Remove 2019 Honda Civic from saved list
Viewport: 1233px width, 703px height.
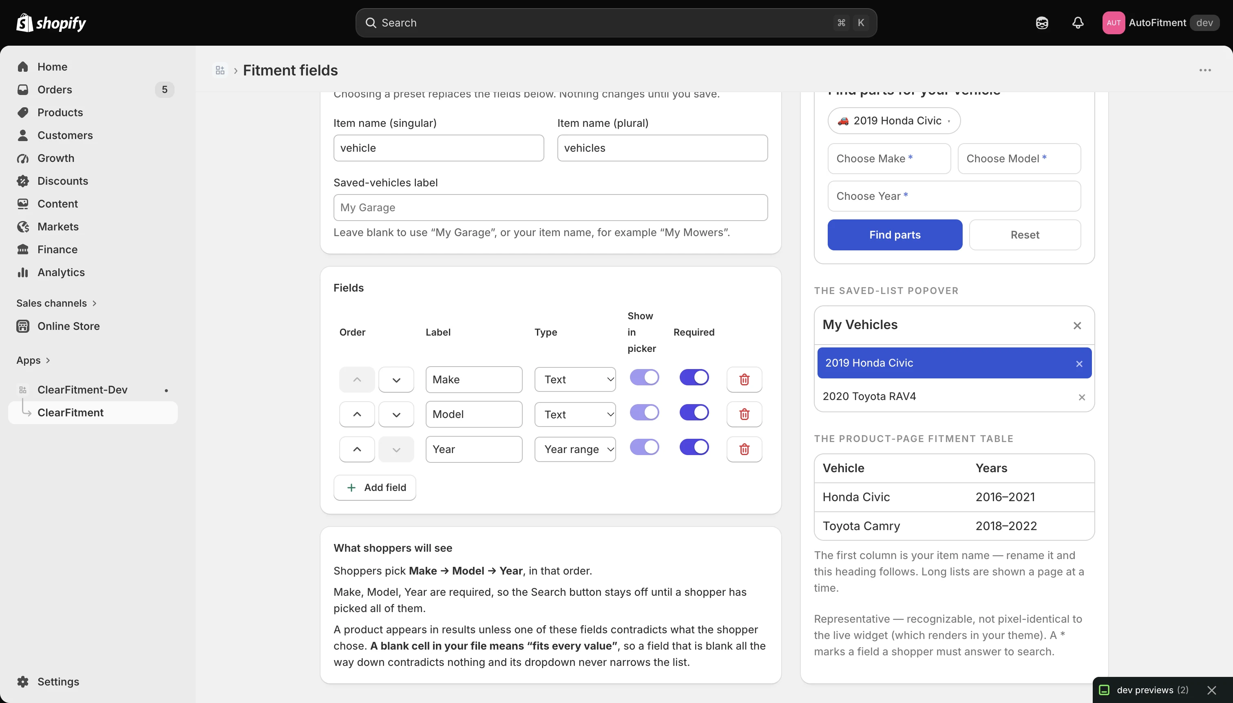[x=1079, y=364]
